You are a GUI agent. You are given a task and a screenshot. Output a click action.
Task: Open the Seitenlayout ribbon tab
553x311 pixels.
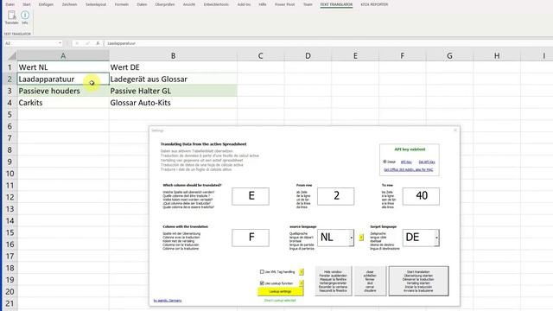point(96,4)
